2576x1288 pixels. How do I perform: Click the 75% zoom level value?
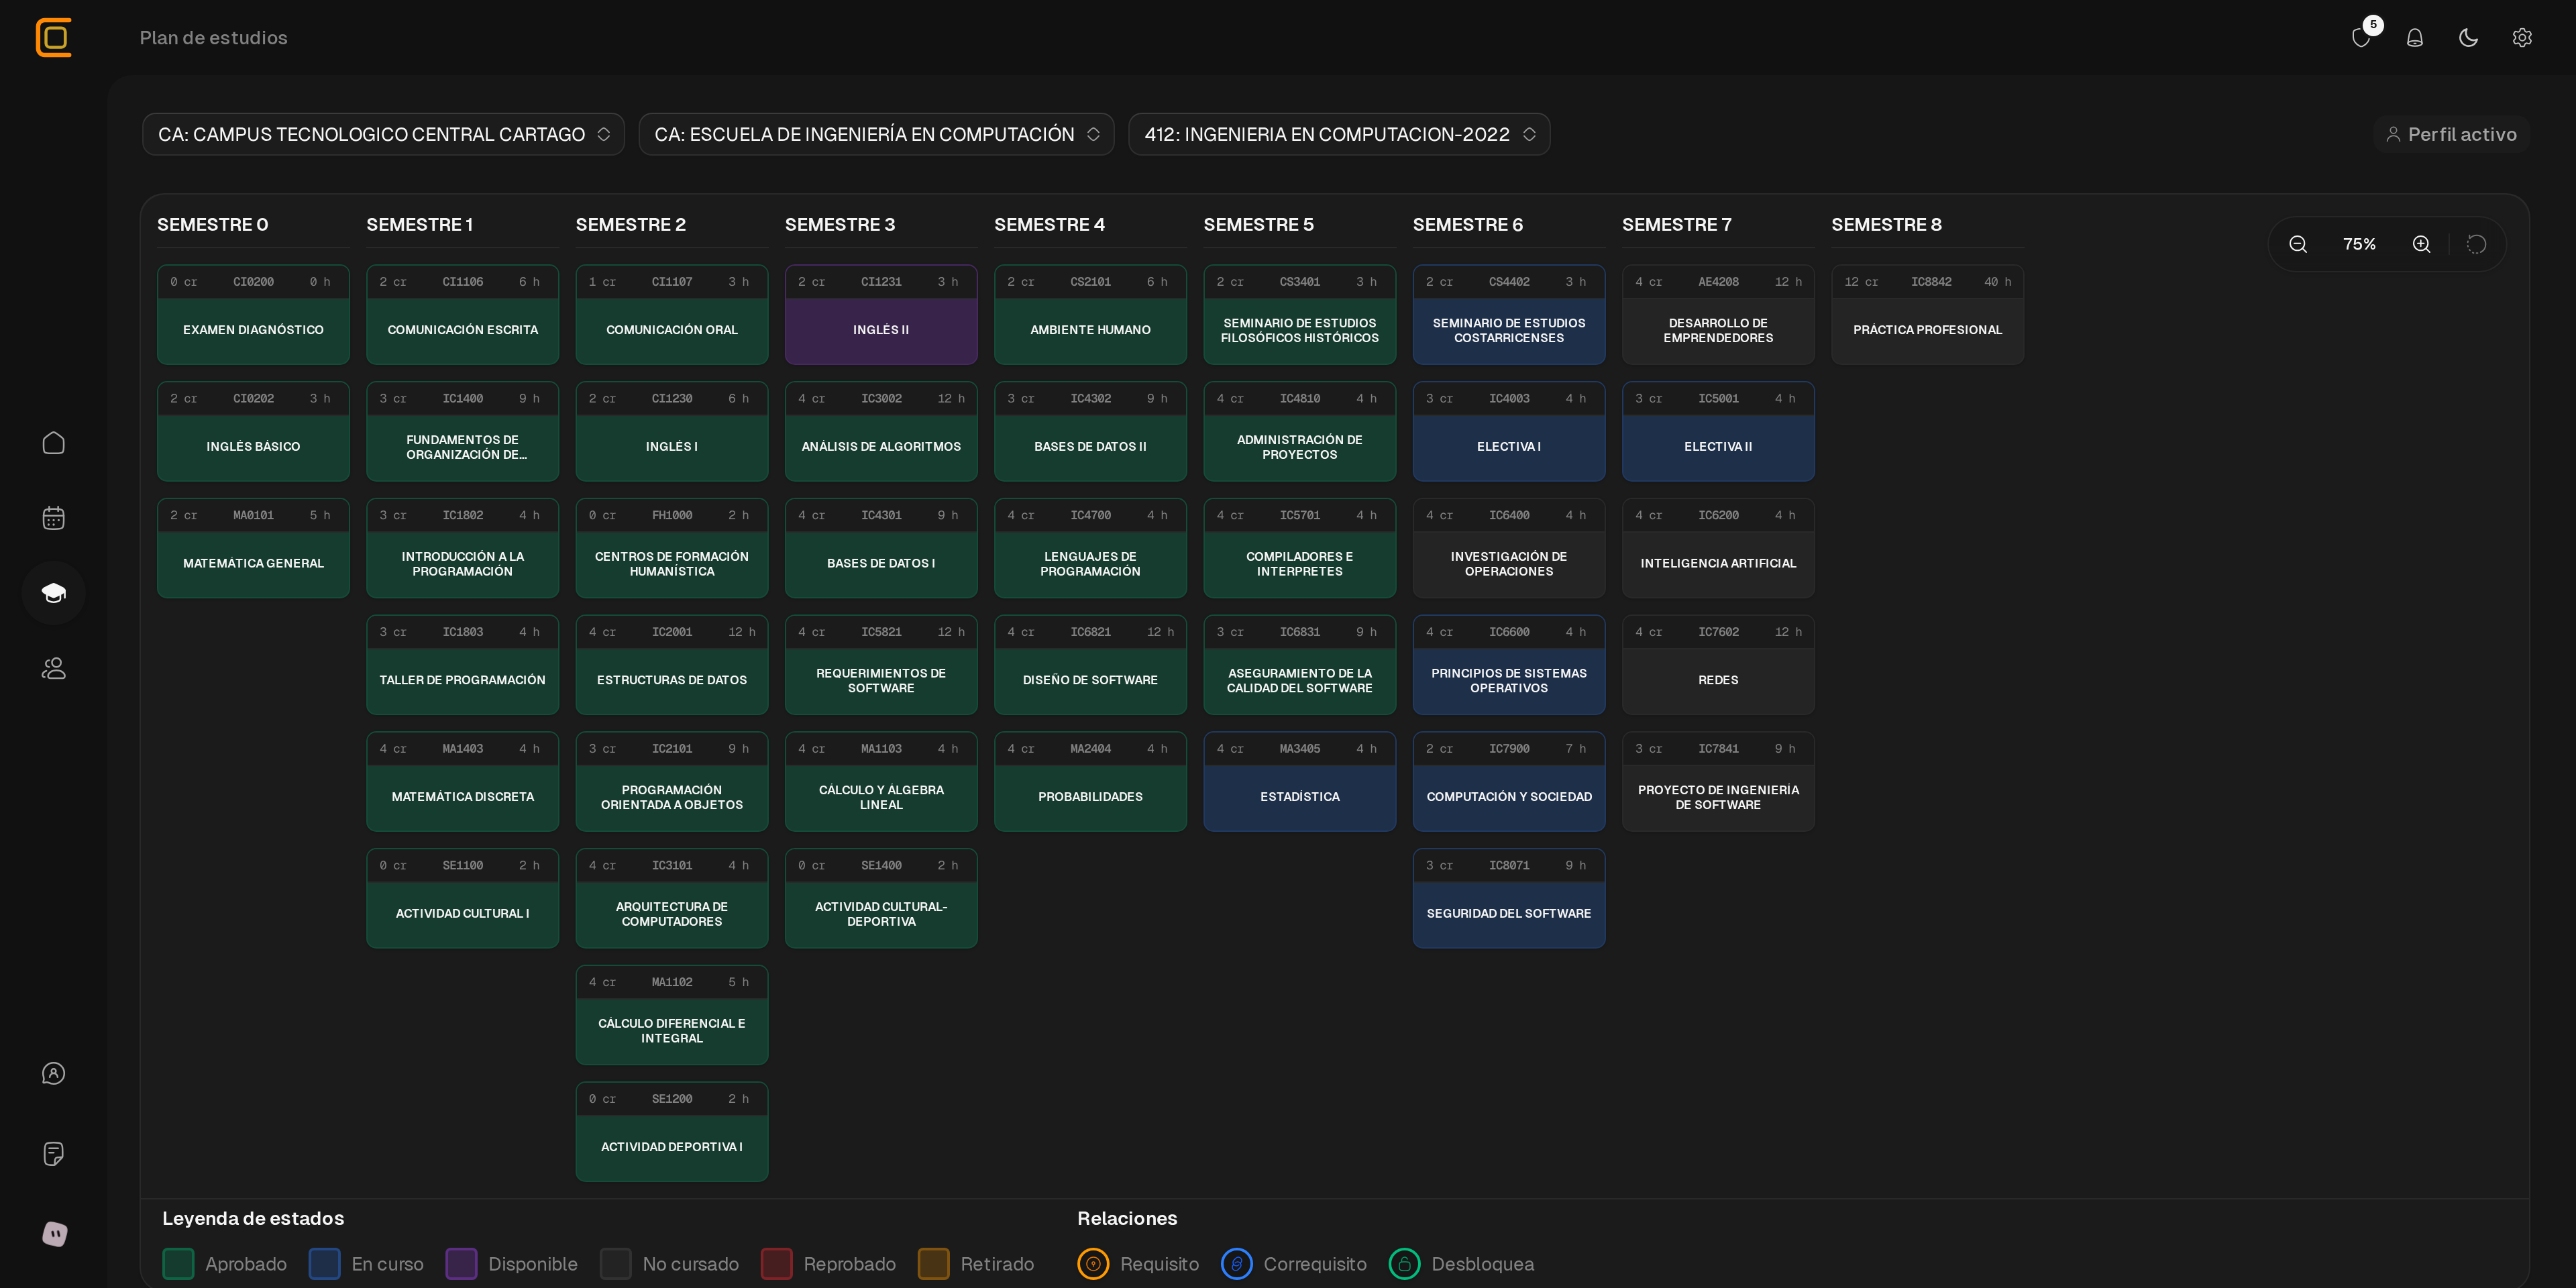tap(2359, 244)
